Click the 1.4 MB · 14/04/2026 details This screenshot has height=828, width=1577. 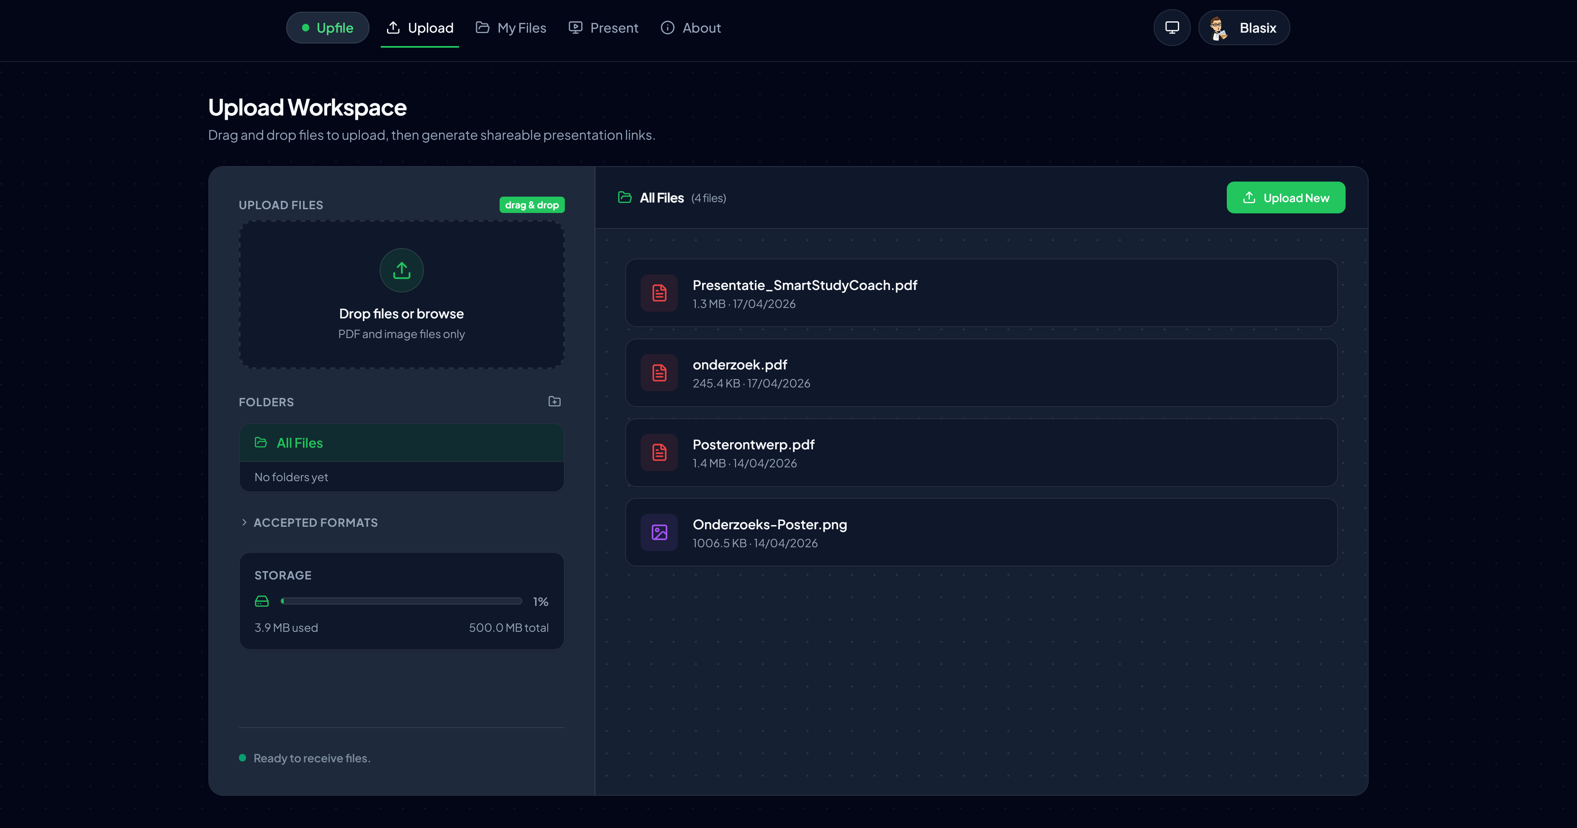click(x=744, y=463)
